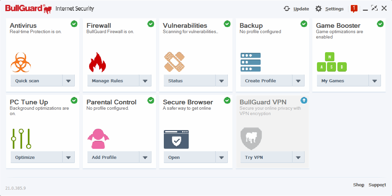
Task: Click the green status checkmark on Antivirus
Action: point(74,24)
